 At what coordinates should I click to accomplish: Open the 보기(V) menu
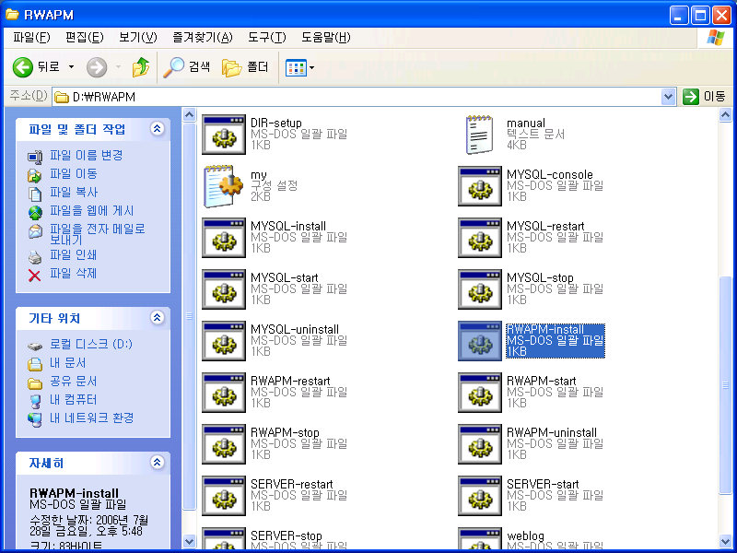pos(137,38)
